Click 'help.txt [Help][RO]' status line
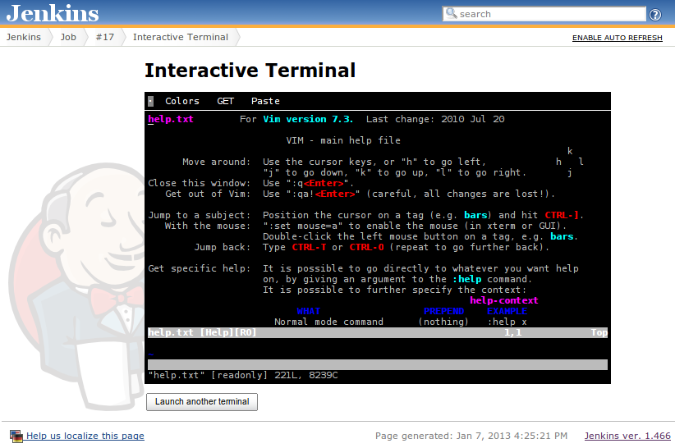 202,332
